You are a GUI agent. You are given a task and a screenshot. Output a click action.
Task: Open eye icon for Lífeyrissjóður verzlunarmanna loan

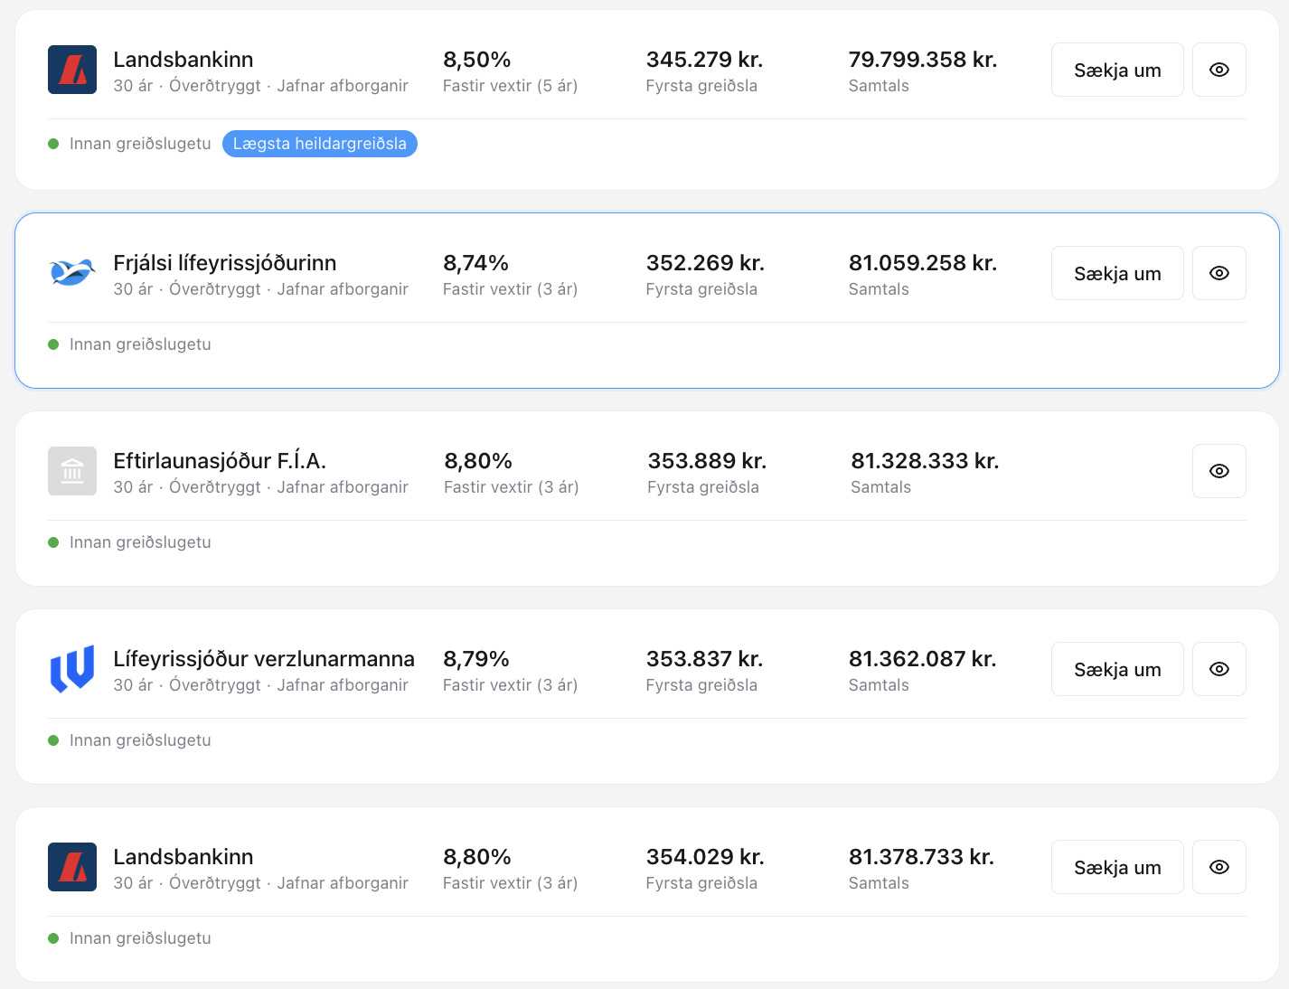click(x=1219, y=669)
